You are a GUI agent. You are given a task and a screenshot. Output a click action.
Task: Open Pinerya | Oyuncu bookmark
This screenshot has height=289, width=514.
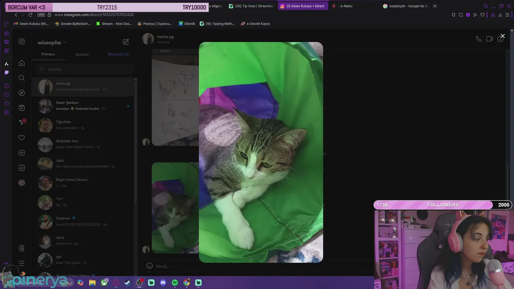(x=155, y=24)
